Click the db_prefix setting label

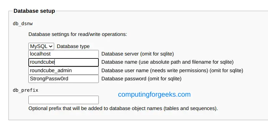pyautogui.click(x=25, y=90)
